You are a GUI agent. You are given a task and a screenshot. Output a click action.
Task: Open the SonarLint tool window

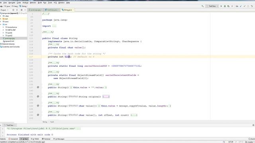[x=13, y=139]
